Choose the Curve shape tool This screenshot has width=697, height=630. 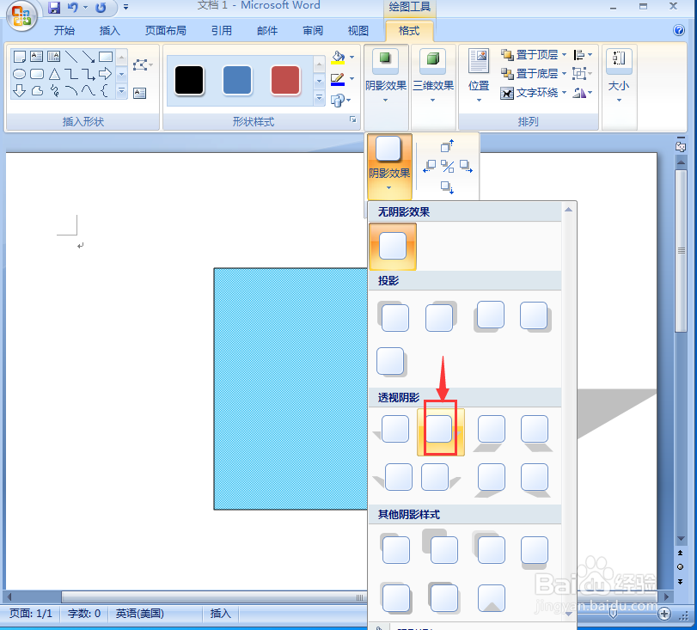89,91
